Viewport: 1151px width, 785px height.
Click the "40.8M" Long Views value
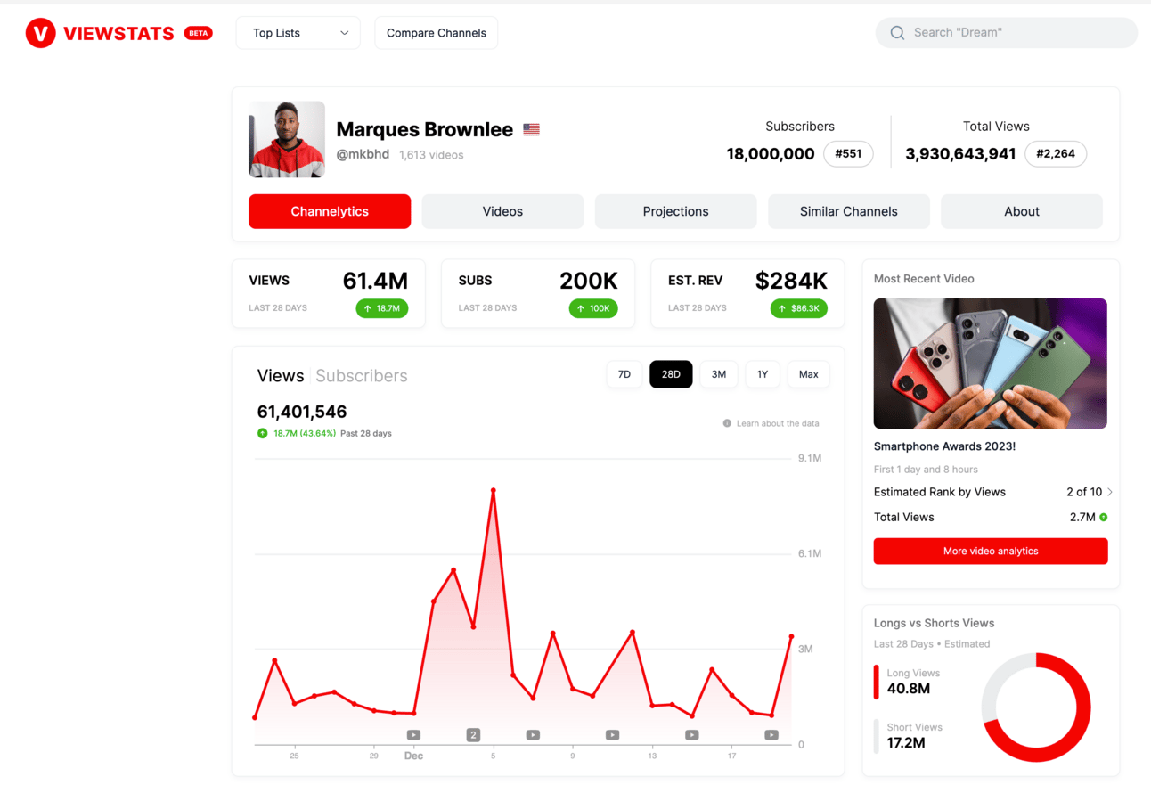click(909, 689)
